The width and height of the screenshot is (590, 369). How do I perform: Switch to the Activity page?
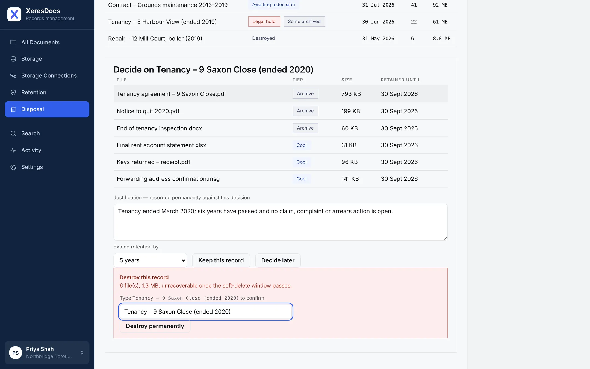[47, 150]
